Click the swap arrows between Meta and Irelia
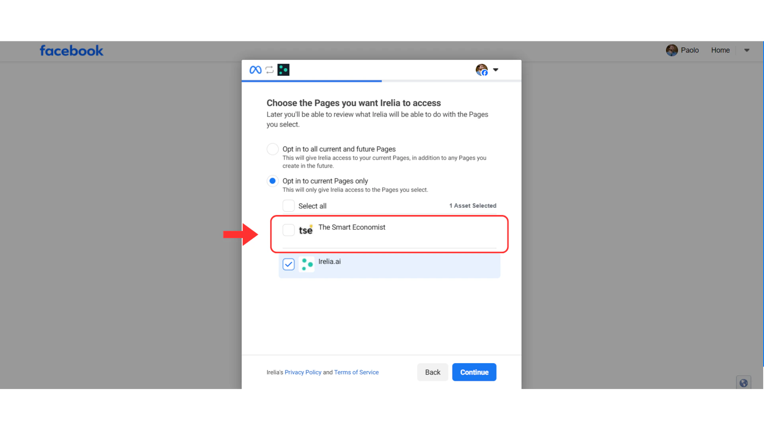Image resolution: width=764 pixels, height=430 pixels. point(269,70)
